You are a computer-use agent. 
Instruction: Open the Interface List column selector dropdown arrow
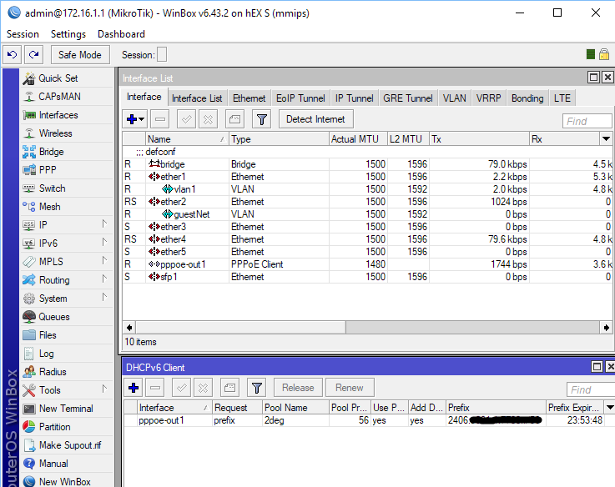point(606,138)
